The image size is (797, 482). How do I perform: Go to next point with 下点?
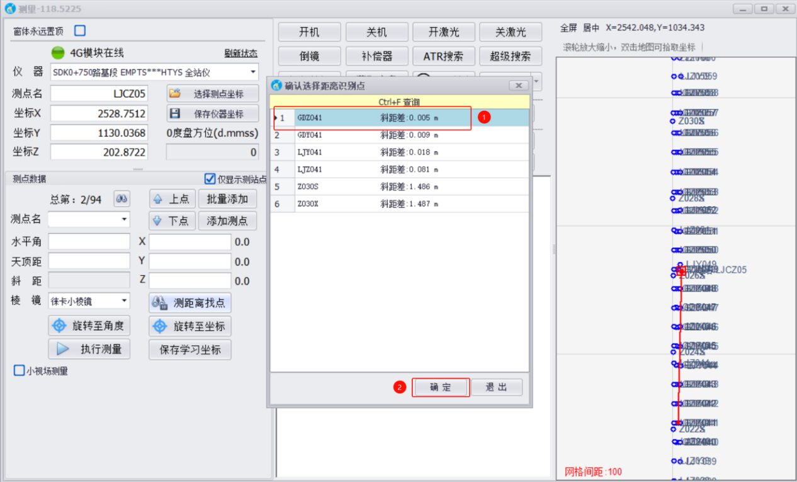coord(172,221)
